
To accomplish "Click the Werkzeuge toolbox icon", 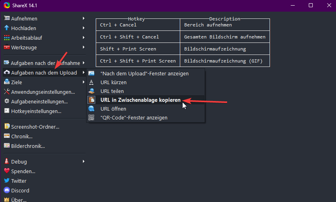I will coord(6,47).
